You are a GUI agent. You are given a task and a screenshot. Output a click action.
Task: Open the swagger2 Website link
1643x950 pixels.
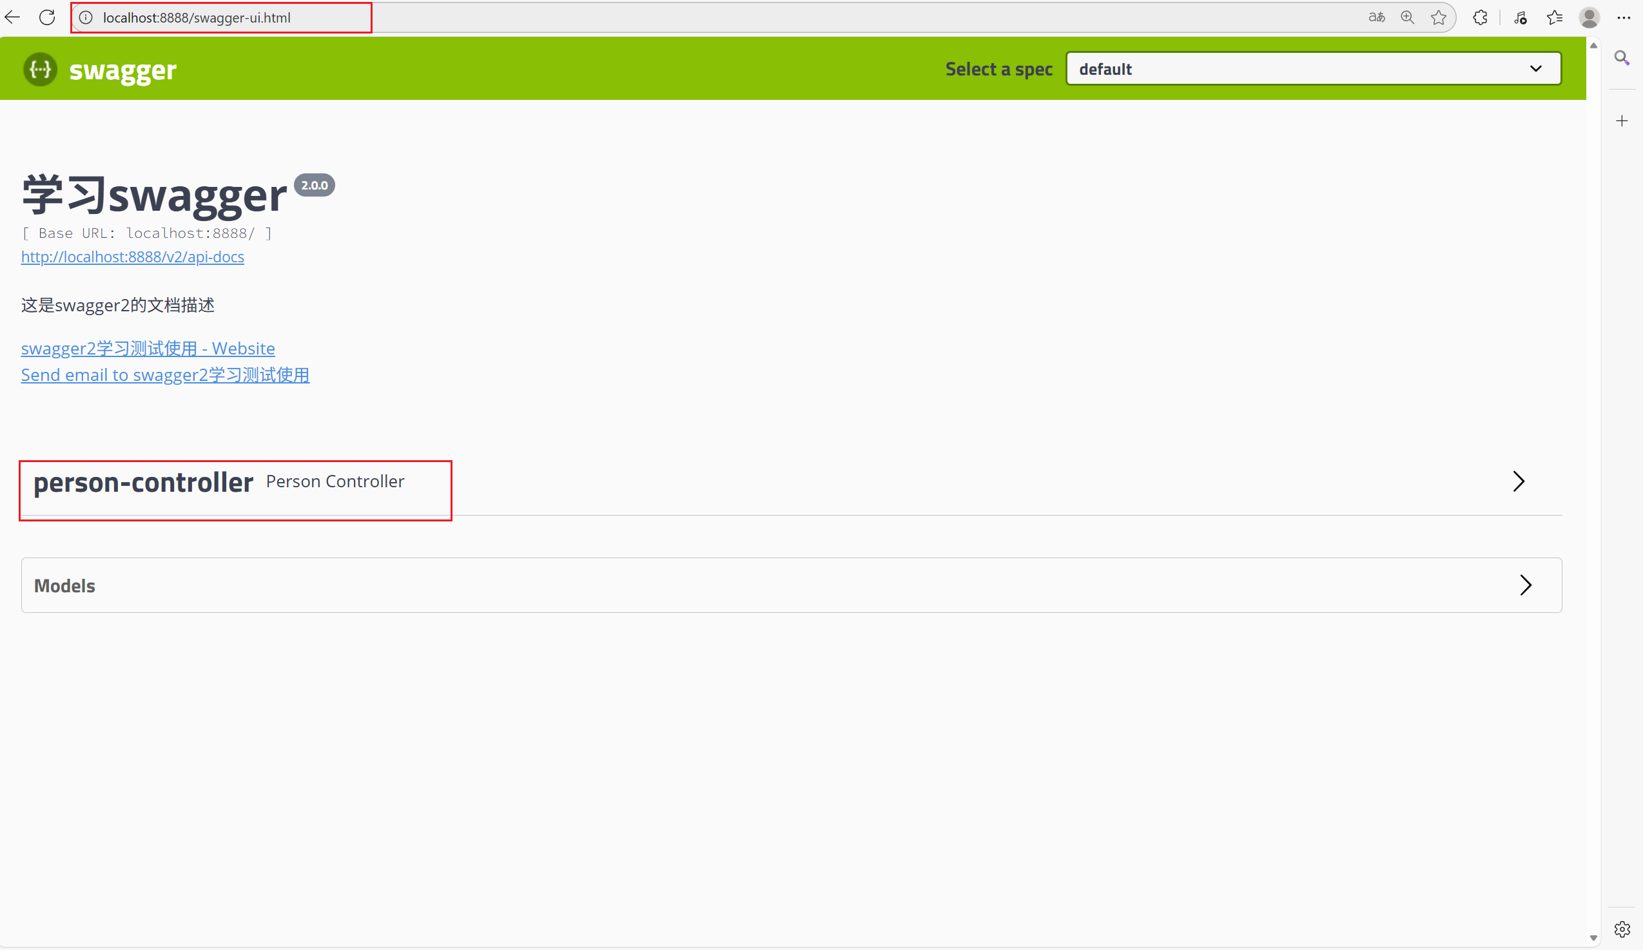tap(148, 349)
